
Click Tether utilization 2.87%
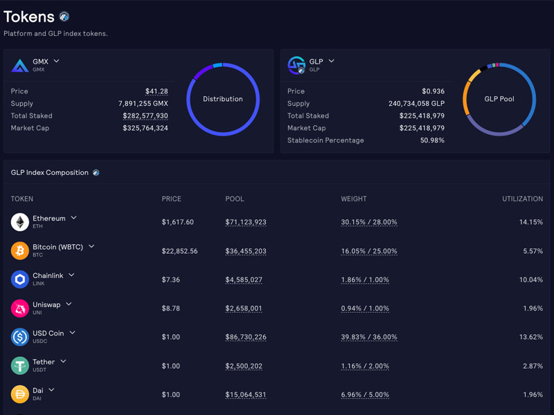pos(533,366)
